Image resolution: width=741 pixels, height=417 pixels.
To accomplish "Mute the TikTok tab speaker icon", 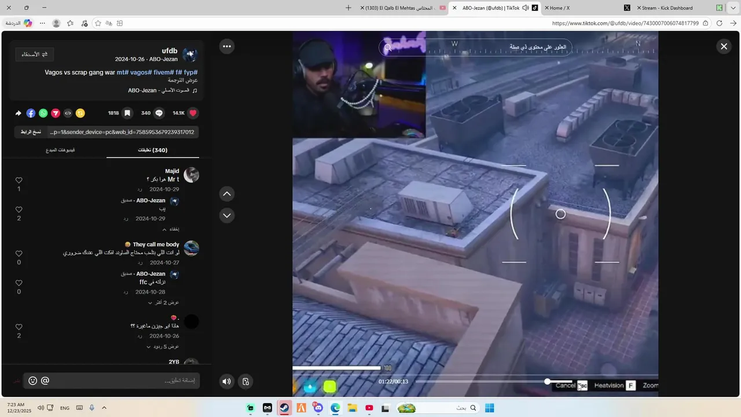I will click(x=526, y=8).
